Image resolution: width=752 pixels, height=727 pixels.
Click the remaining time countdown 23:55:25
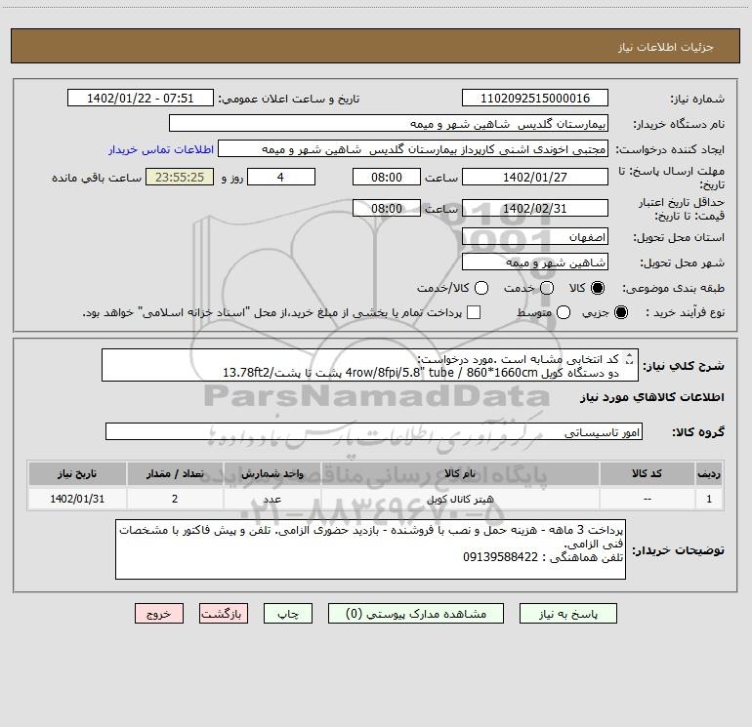180,177
